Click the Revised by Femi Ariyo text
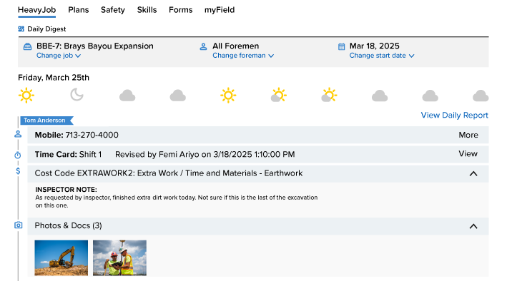The image size is (507, 281). tap(205, 155)
